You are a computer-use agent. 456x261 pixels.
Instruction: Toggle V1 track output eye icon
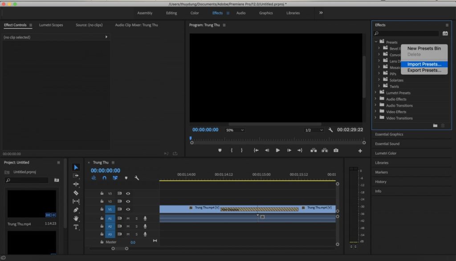[128, 209]
